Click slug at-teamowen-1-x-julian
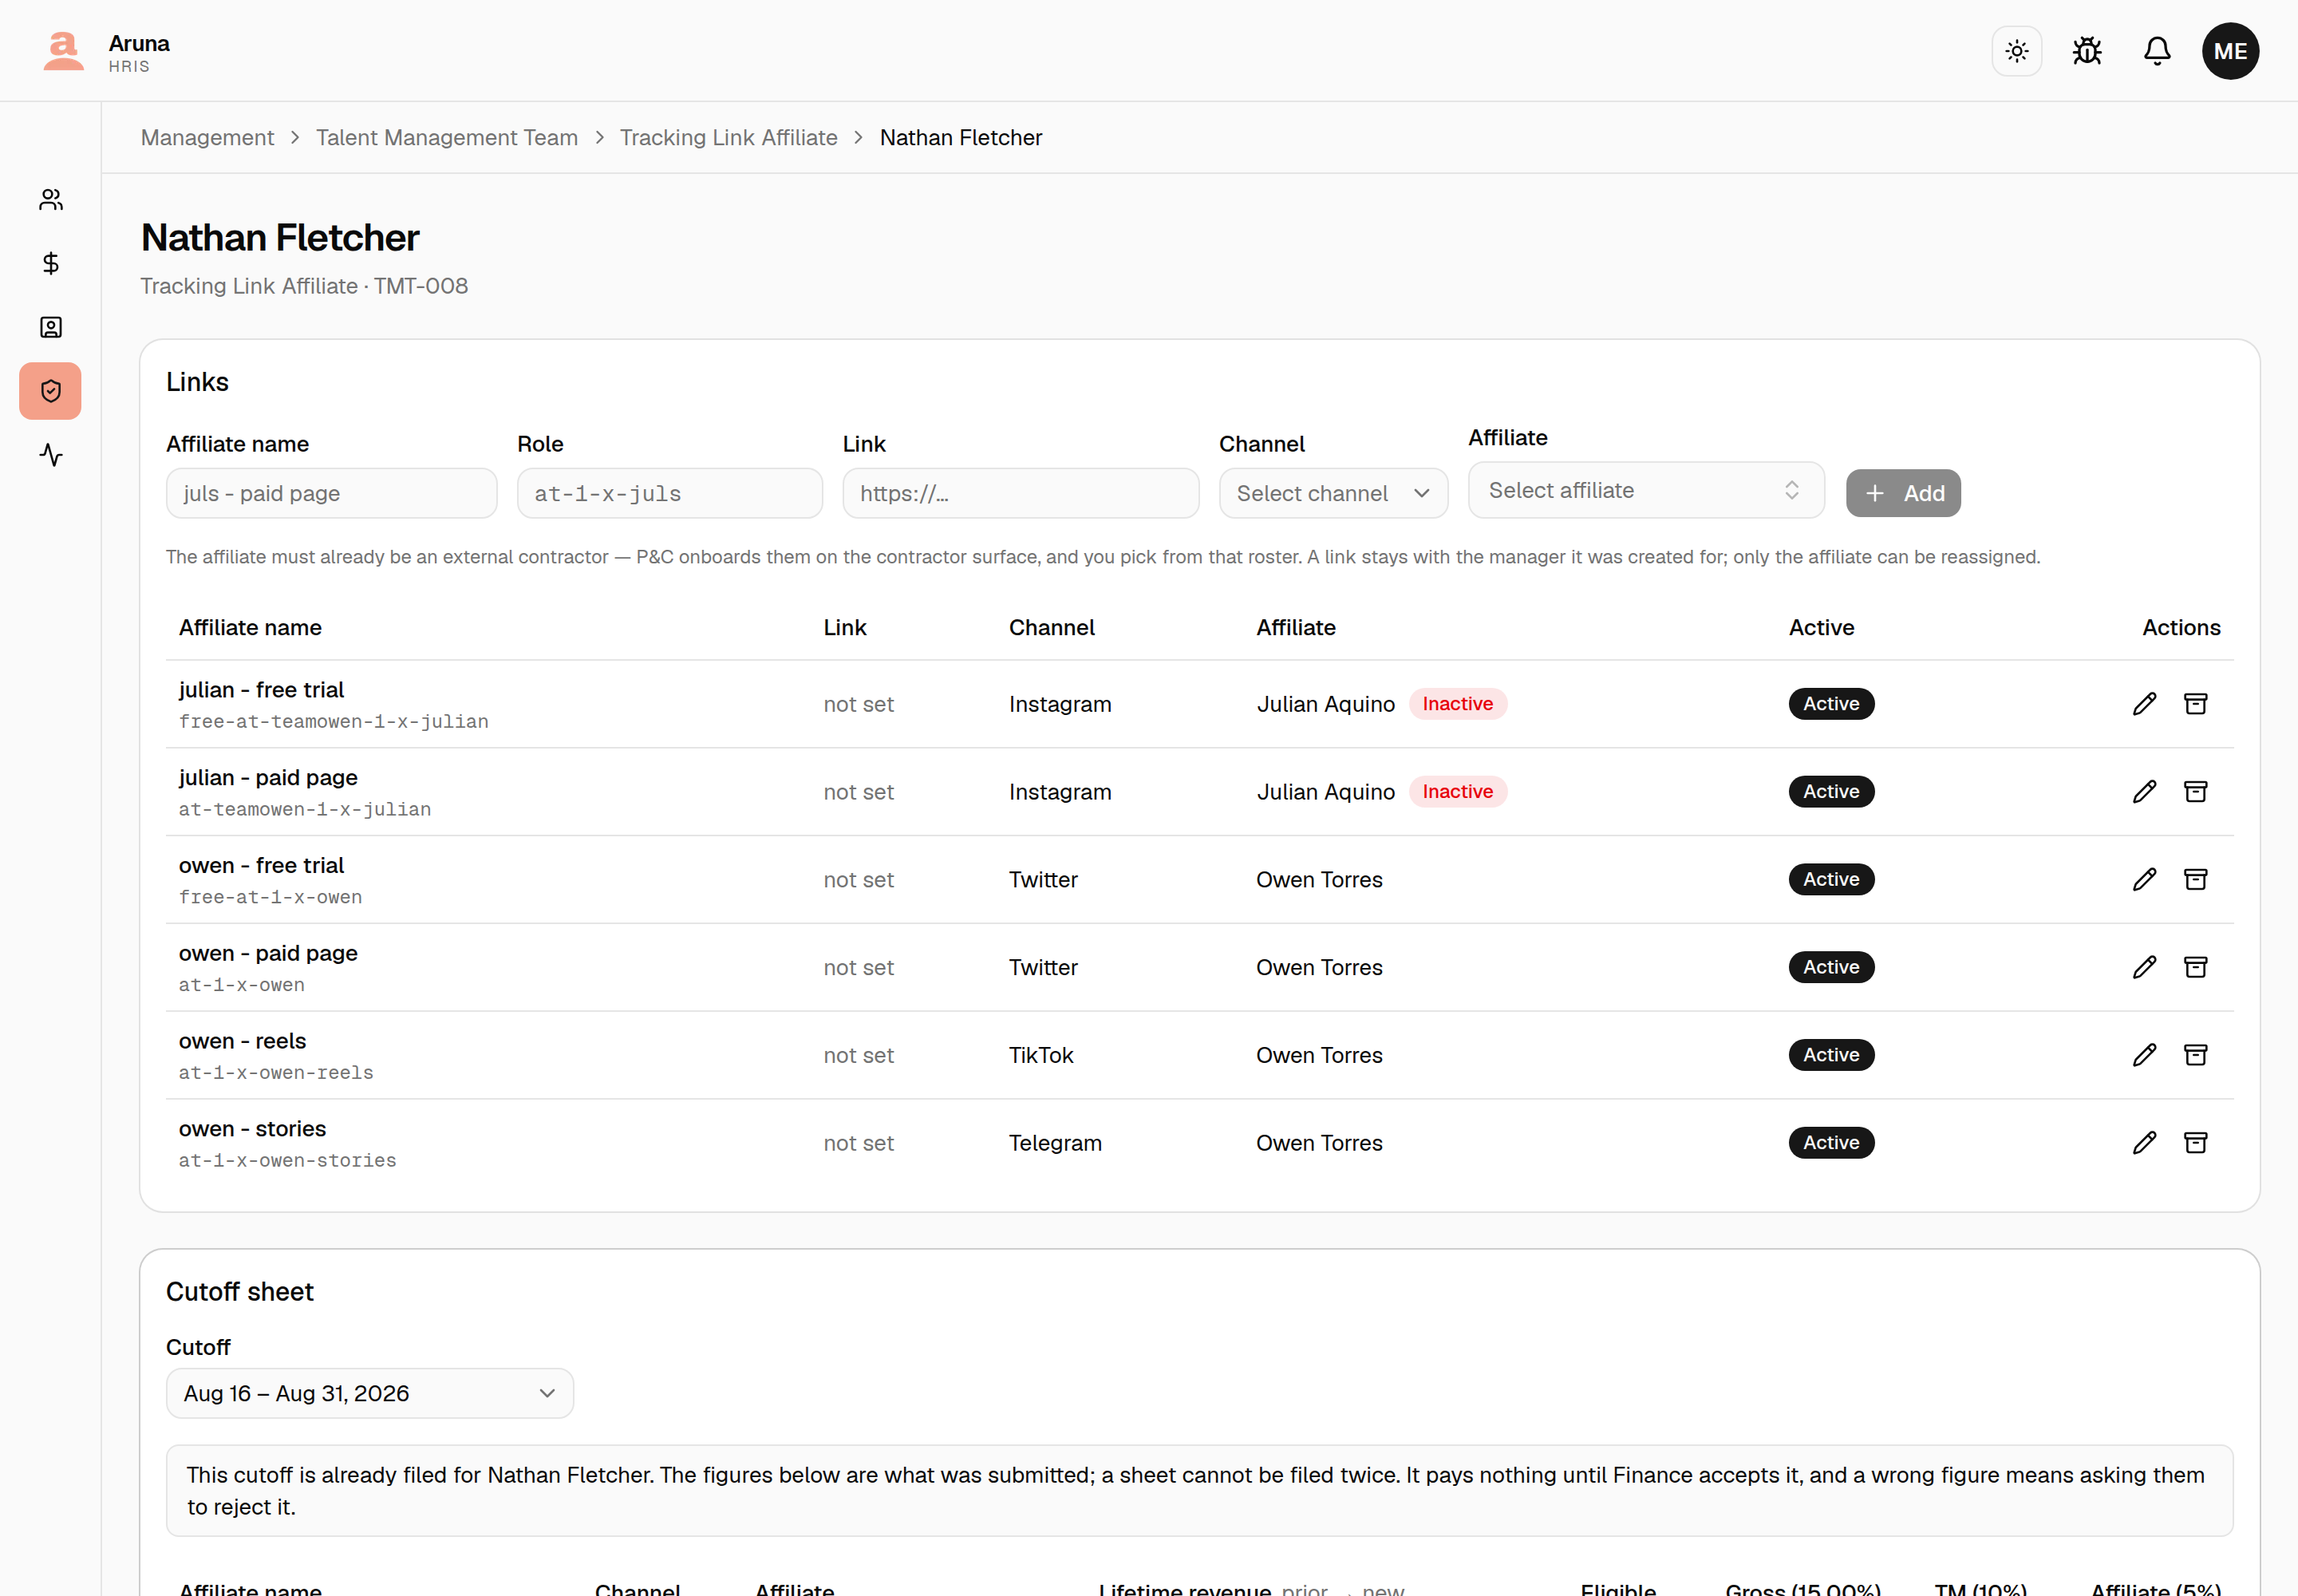The image size is (2298, 1596). click(305, 810)
